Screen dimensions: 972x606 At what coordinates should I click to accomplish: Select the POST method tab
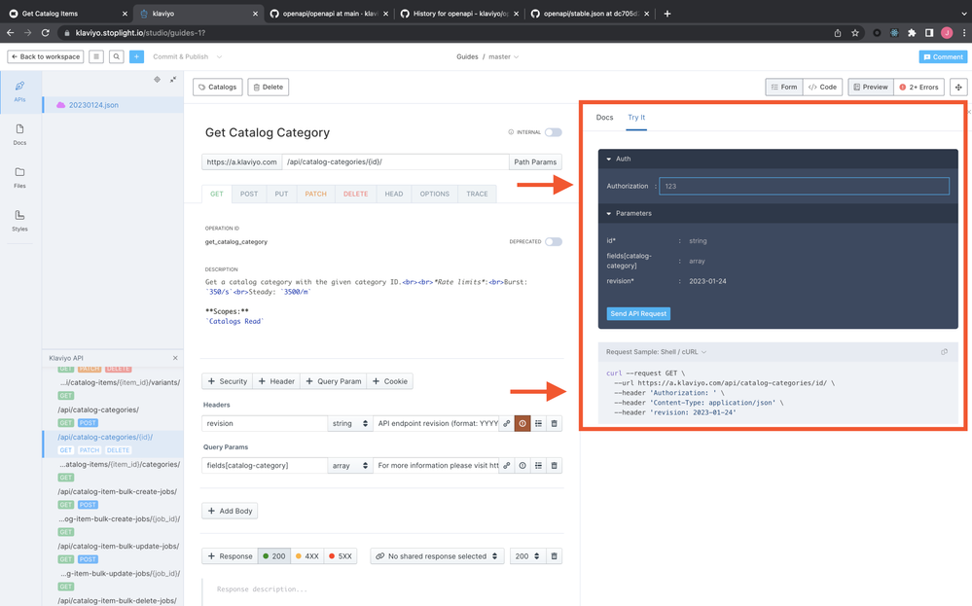(x=249, y=194)
